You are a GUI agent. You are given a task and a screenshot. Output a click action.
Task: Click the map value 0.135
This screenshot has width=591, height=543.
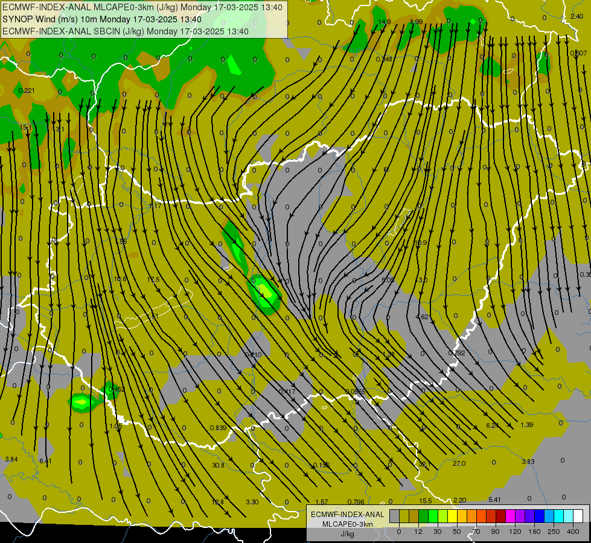click(x=322, y=465)
